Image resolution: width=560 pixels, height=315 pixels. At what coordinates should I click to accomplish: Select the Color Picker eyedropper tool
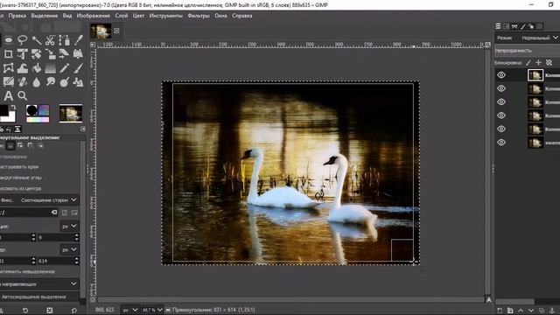click(x=78, y=40)
